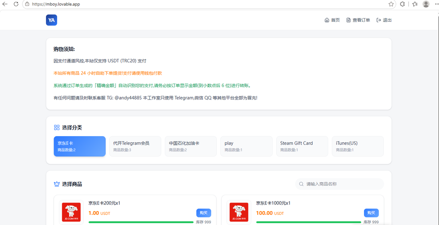Bookmark this page with the star icon
439x225 pixels.
coord(391,4)
